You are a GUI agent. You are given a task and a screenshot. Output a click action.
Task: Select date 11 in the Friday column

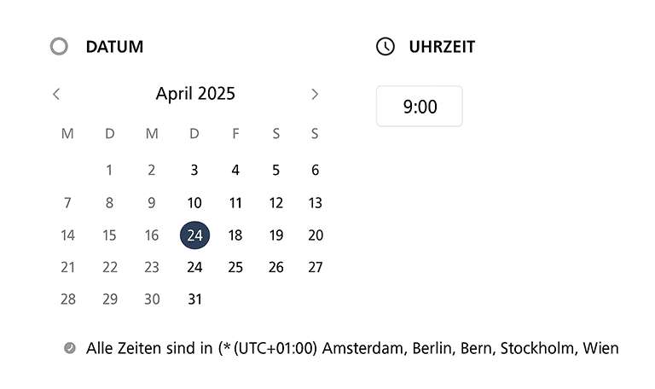[235, 203]
